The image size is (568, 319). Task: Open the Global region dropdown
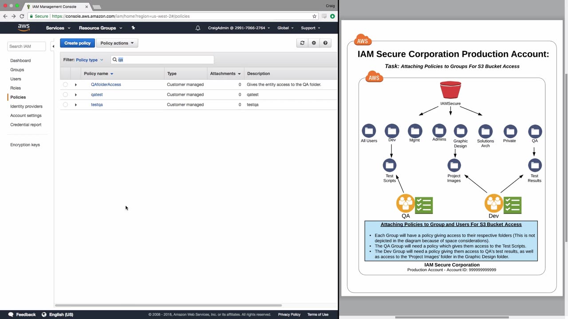tap(285, 28)
